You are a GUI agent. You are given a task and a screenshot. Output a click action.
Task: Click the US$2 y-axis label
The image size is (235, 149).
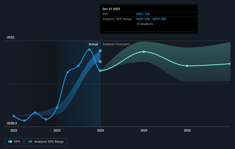[x=11, y=37]
